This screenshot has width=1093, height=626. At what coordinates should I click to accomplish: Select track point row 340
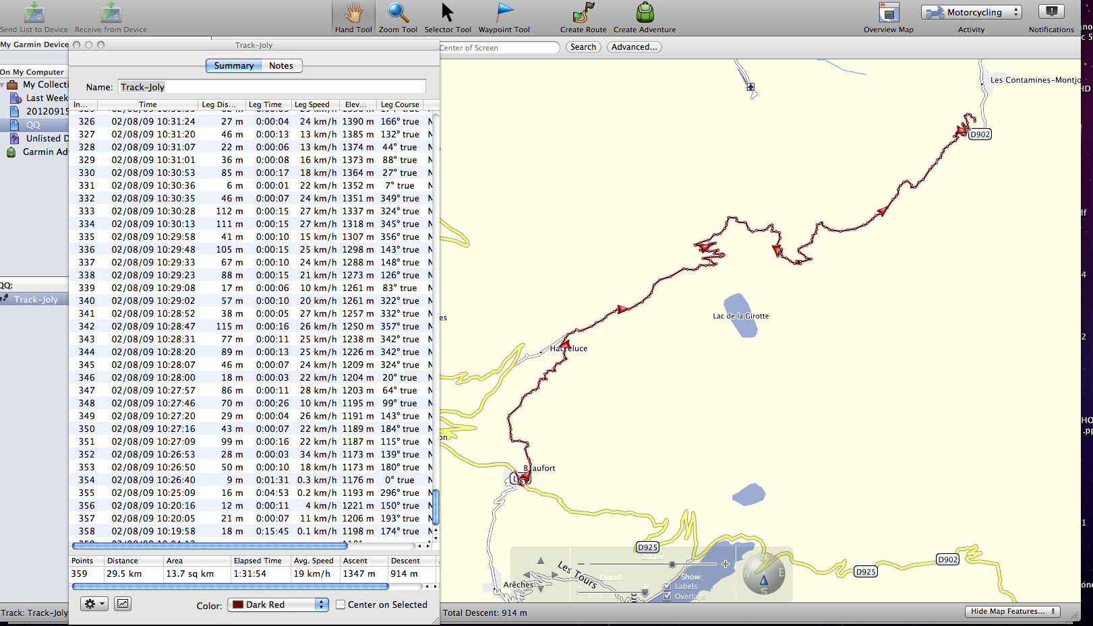click(251, 301)
